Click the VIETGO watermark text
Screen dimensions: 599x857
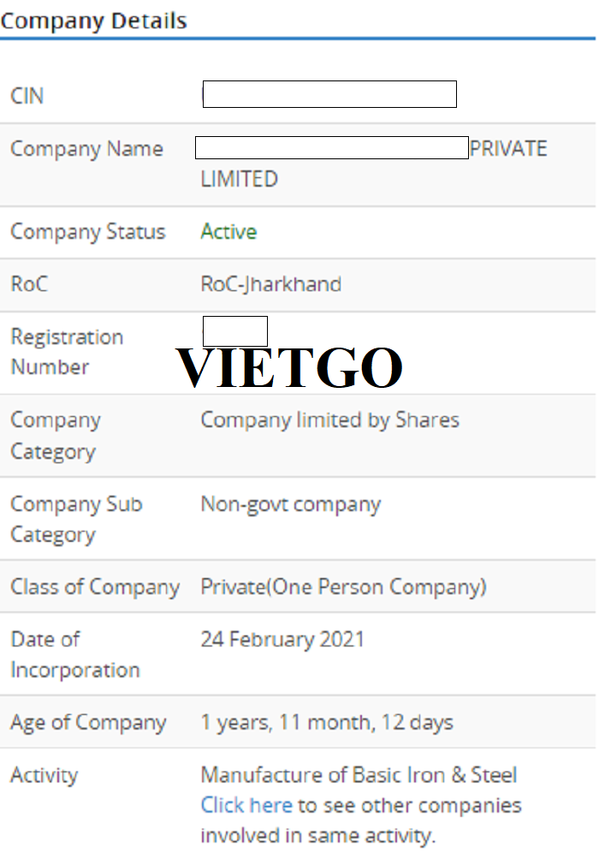289,367
